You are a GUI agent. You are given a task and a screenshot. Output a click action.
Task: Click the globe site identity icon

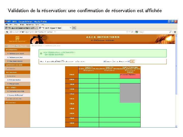[x=11, y=32]
